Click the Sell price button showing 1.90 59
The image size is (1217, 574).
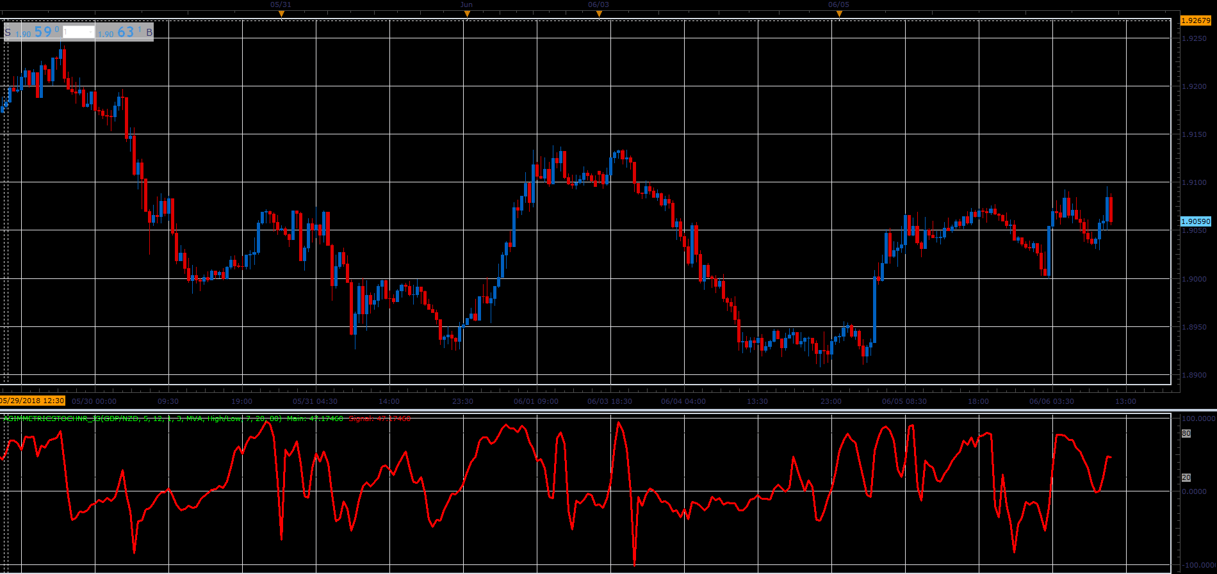coord(33,31)
